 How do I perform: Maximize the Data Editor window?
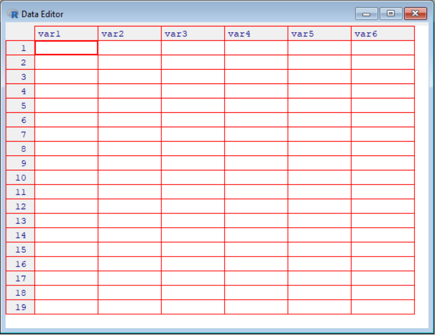click(391, 14)
